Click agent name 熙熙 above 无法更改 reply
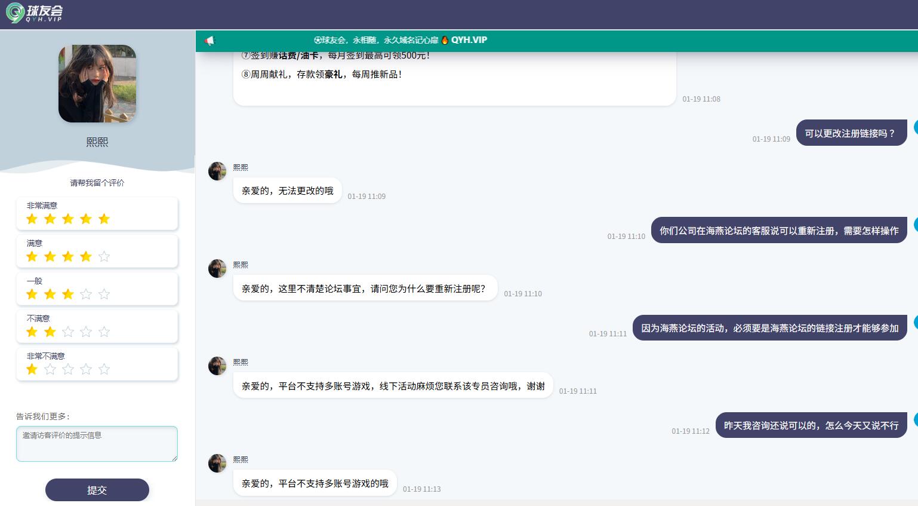 coord(241,167)
